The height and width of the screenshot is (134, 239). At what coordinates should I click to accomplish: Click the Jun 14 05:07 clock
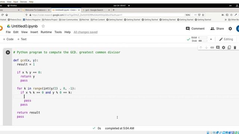(119, 6)
